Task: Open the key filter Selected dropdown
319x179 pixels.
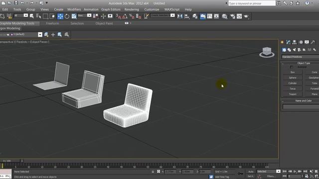Action: coord(269,172)
